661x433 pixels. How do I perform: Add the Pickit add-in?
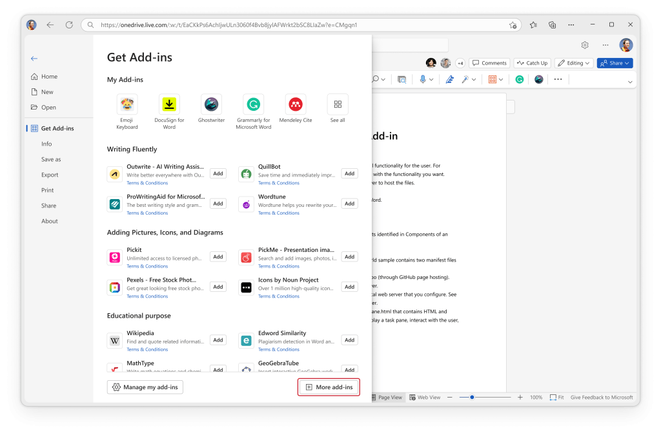218,256
